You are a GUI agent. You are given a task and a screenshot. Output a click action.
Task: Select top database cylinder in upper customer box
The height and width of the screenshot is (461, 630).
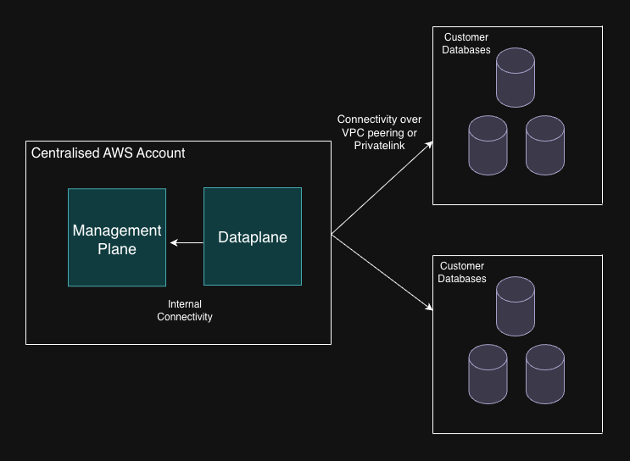point(516,77)
